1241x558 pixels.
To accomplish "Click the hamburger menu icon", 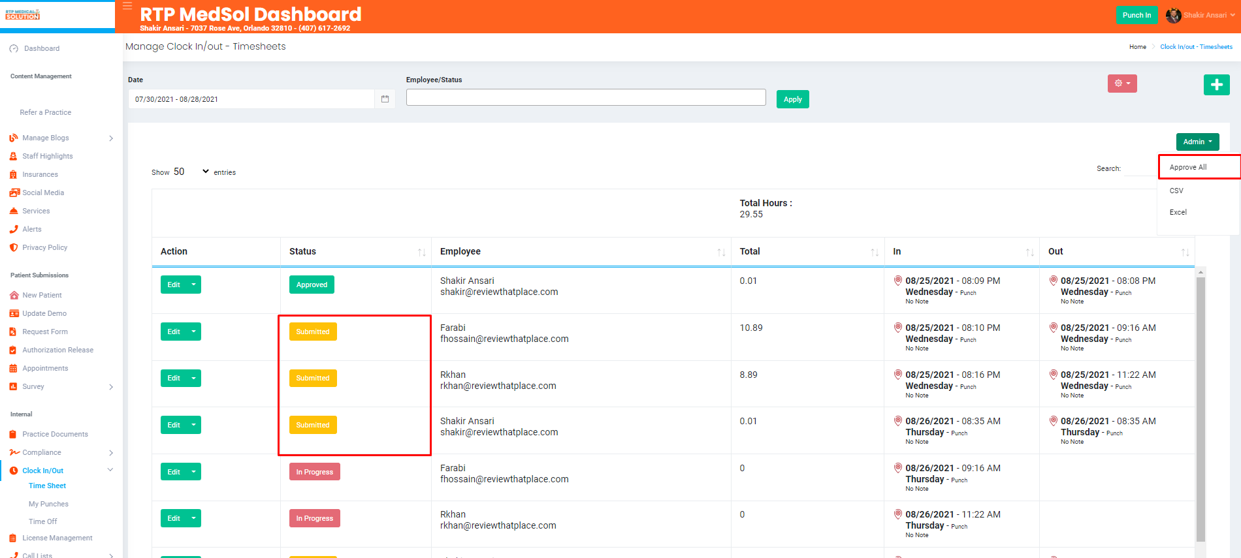I will (x=127, y=6).
